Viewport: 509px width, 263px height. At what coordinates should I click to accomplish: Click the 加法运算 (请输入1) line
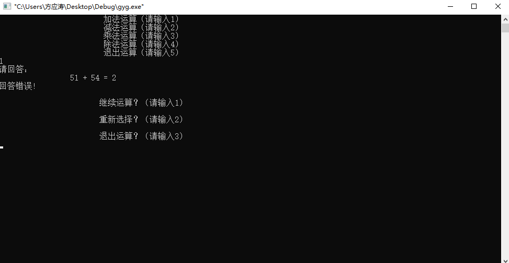pos(141,19)
